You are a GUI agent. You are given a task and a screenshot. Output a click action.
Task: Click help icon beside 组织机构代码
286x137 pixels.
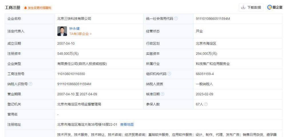pyautogui.click(x=169, y=74)
